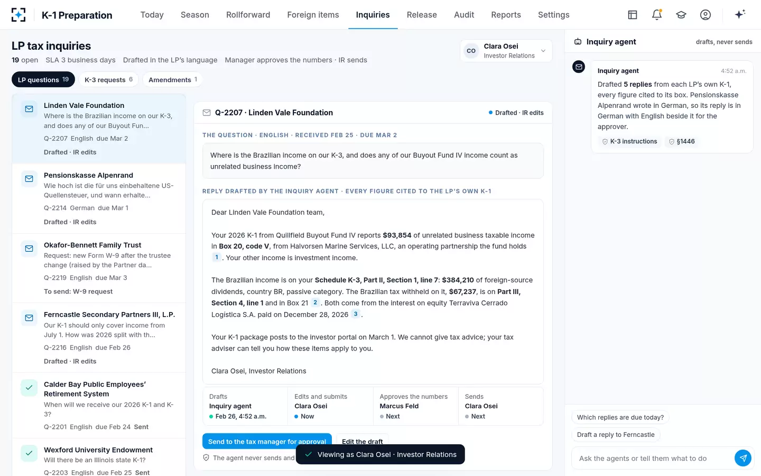Image resolution: width=761 pixels, height=476 pixels.
Task: Open the user account profile icon
Action: (706, 15)
